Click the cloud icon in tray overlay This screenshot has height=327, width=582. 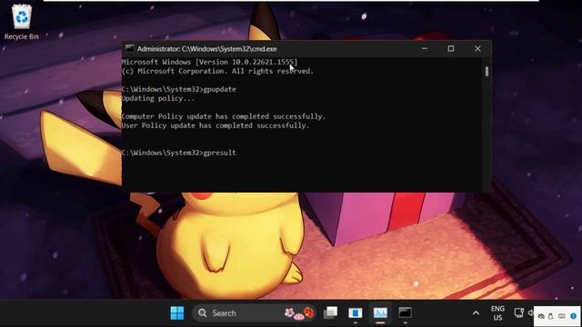pos(541,316)
